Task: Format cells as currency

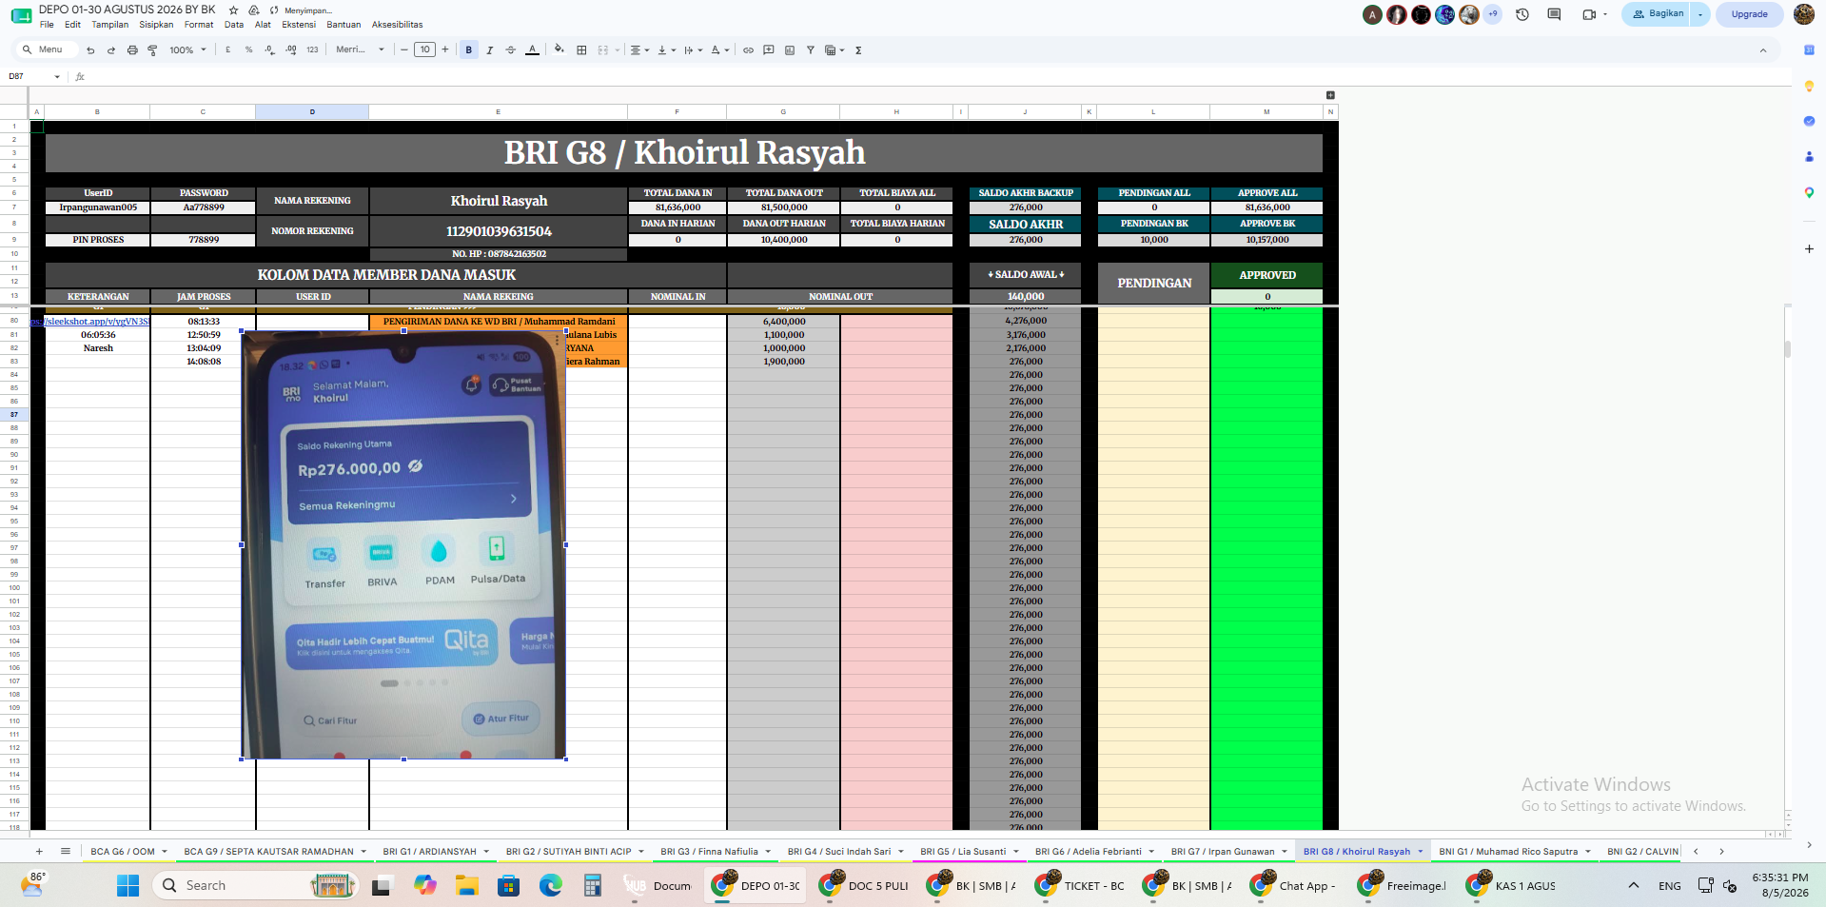Action: [x=228, y=50]
